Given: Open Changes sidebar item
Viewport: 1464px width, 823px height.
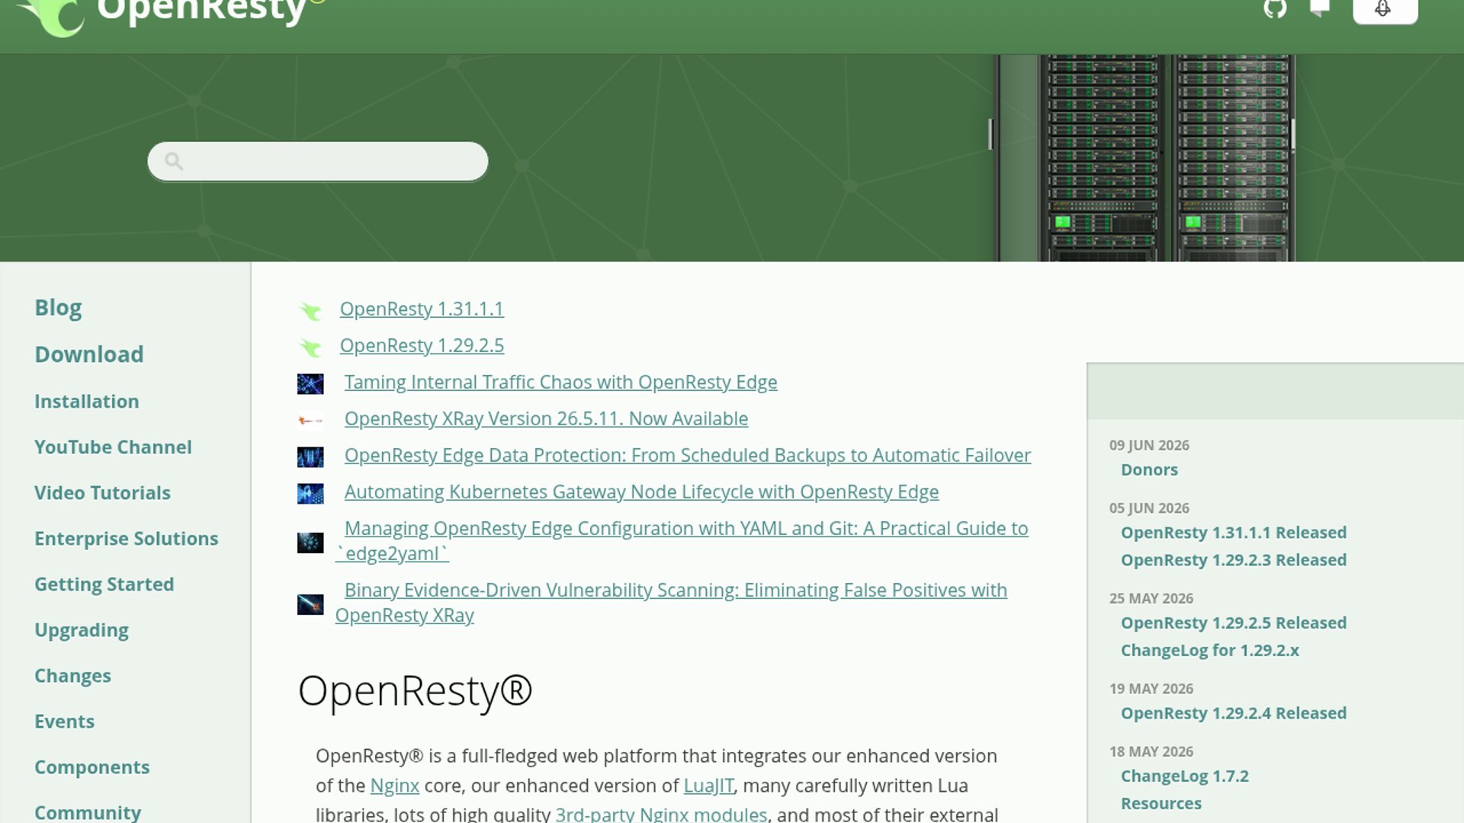Looking at the screenshot, I should click(x=72, y=675).
